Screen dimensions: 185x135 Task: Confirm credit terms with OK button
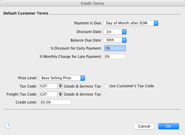click(x=168, y=126)
